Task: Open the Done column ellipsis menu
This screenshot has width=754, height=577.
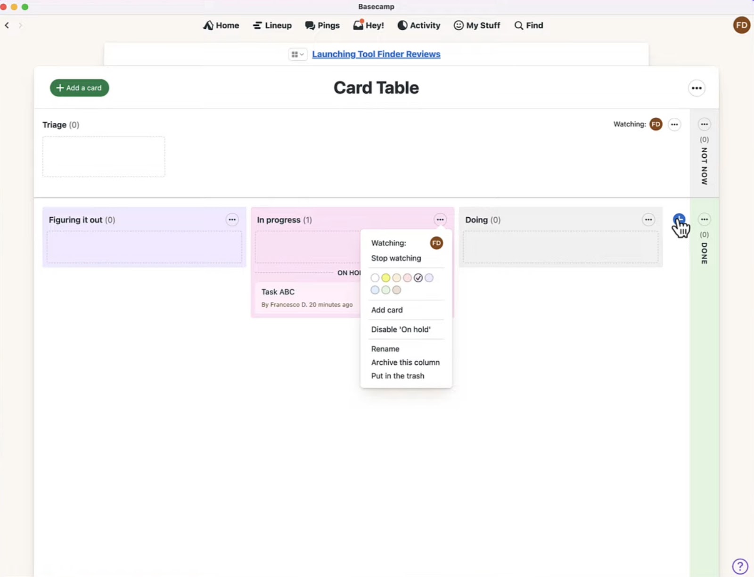Action: [x=704, y=219]
